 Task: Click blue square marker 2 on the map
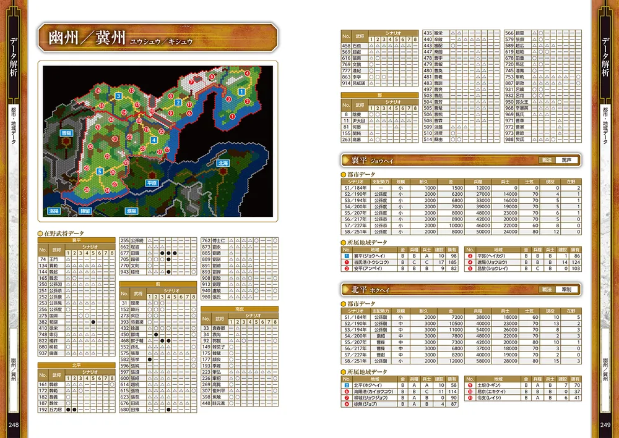point(178,103)
